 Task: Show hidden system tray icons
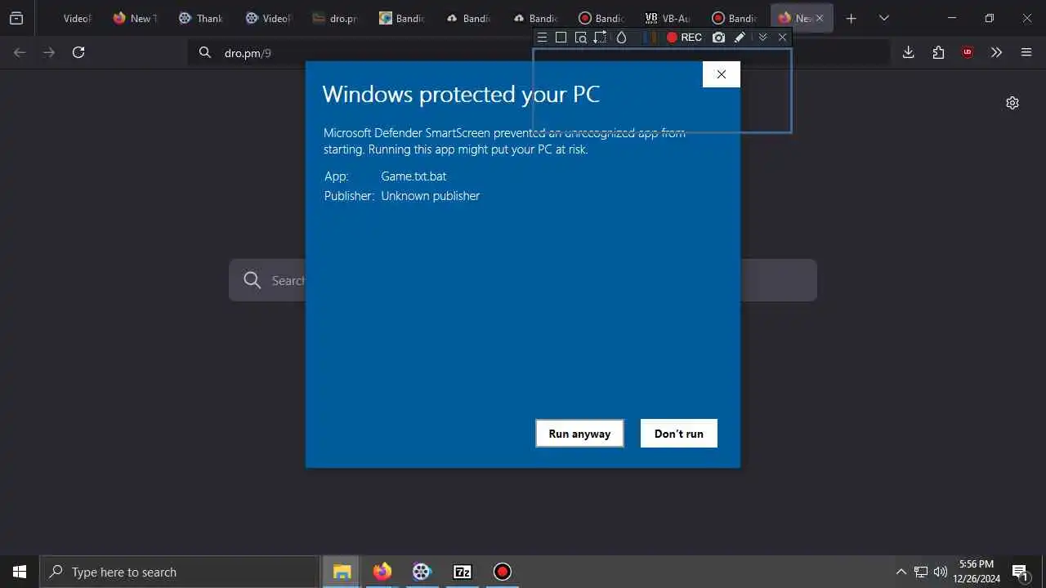(x=901, y=572)
